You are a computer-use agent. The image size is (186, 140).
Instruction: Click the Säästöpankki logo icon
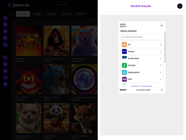[124, 72]
